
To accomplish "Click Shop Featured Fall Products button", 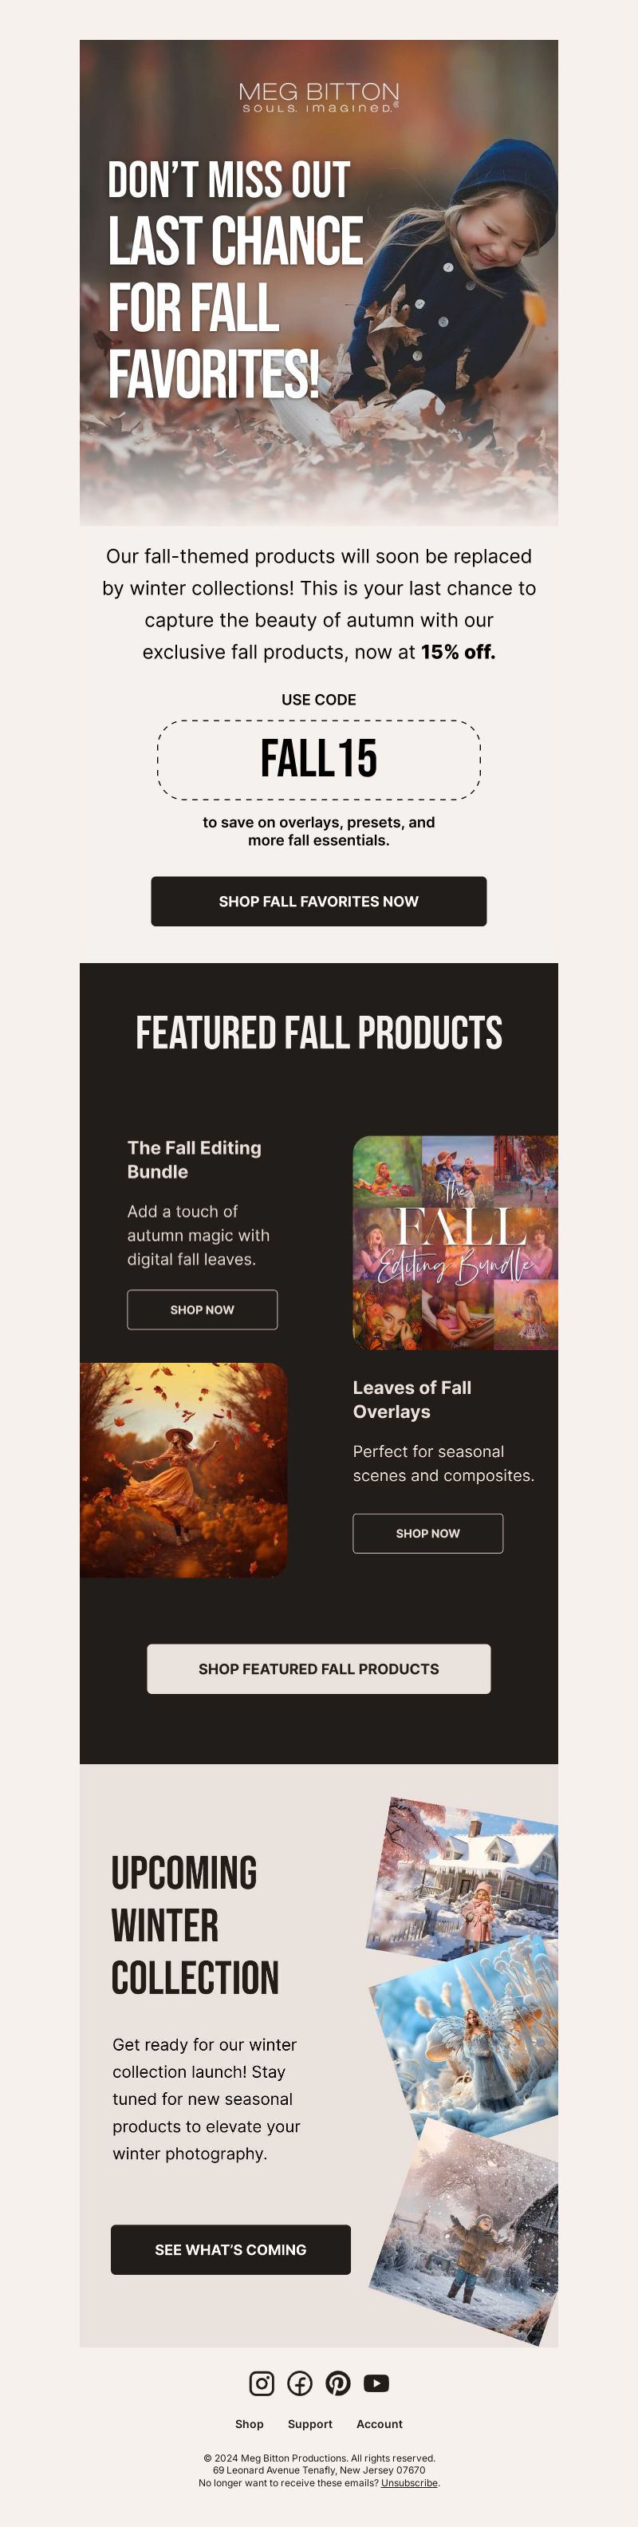I will (318, 1668).
